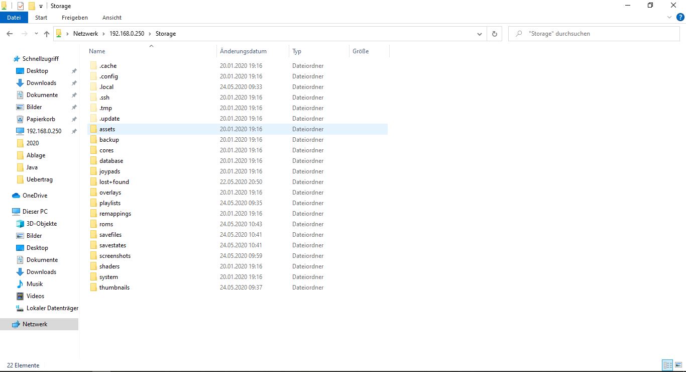The width and height of the screenshot is (686, 372).
Task: Select the database folder
Action: (111, 161)
